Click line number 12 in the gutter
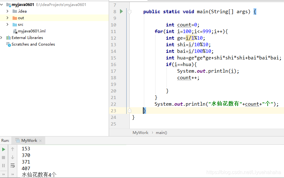This screenshot has height=178, width=284. [x=113, y=38]
